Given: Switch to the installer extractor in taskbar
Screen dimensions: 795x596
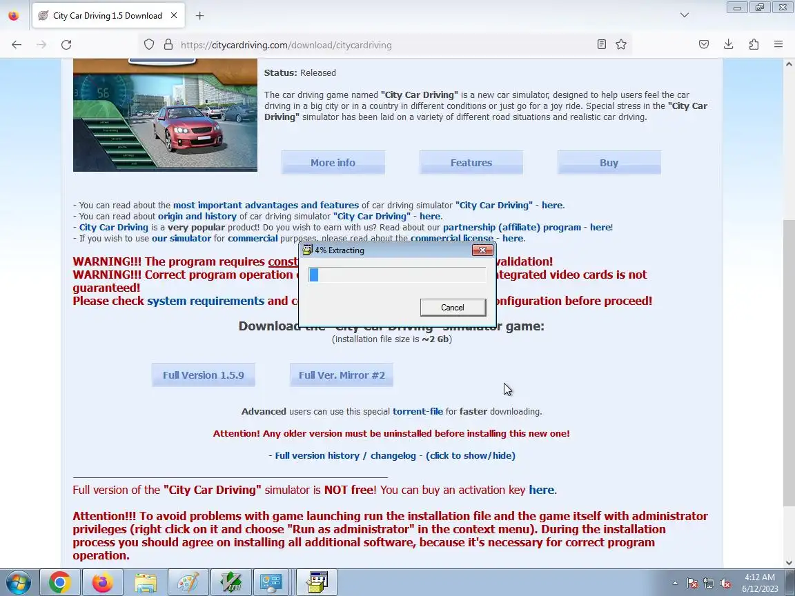Looking at the screenshot, I should [317, 582].
